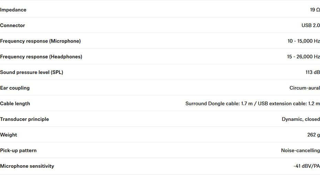Click Frequency response (Microphone) label

tap(40, 41)
